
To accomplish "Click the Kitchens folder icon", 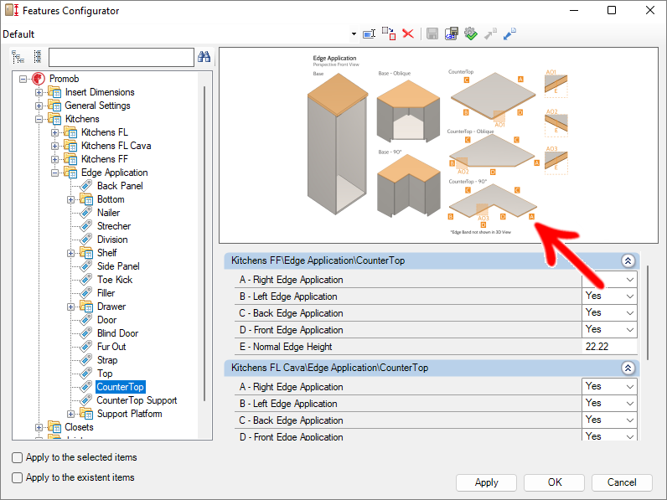I will [x=54, y=119].
